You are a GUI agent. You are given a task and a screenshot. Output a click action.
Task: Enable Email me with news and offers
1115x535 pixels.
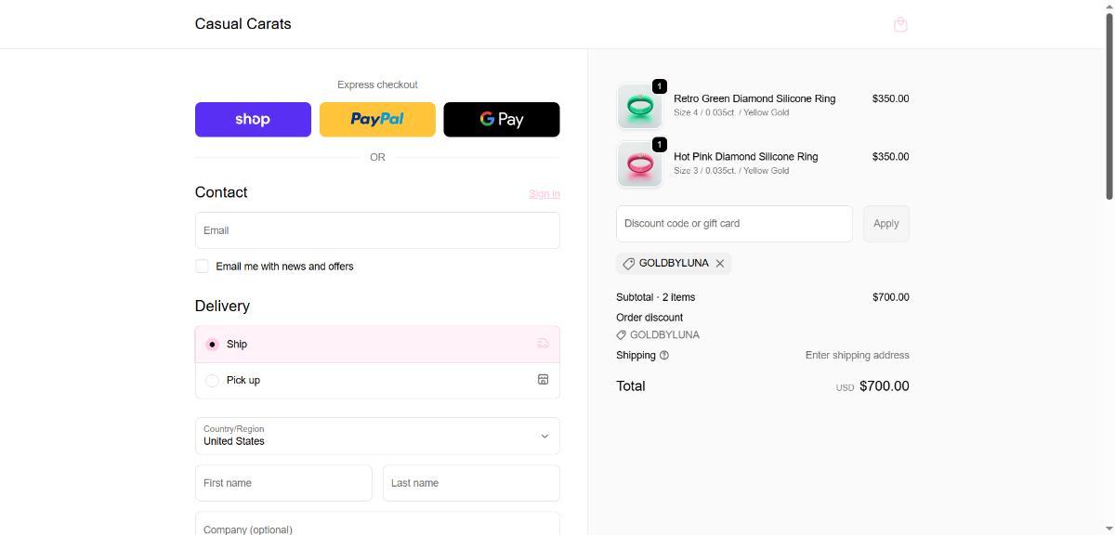(x=203, y=267)
